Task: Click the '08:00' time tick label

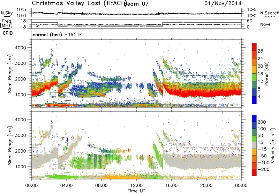Action: (x=101, y=186)
